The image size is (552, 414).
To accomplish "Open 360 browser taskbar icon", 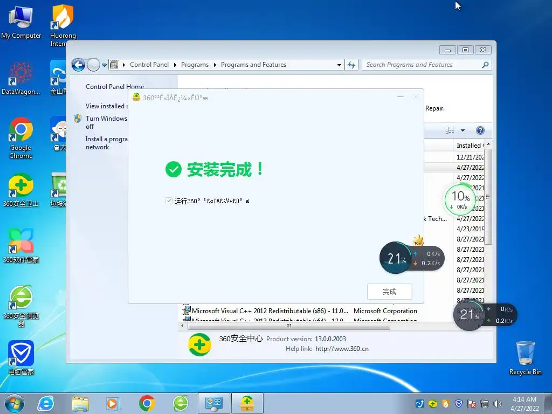I will (x=181, y=403).
